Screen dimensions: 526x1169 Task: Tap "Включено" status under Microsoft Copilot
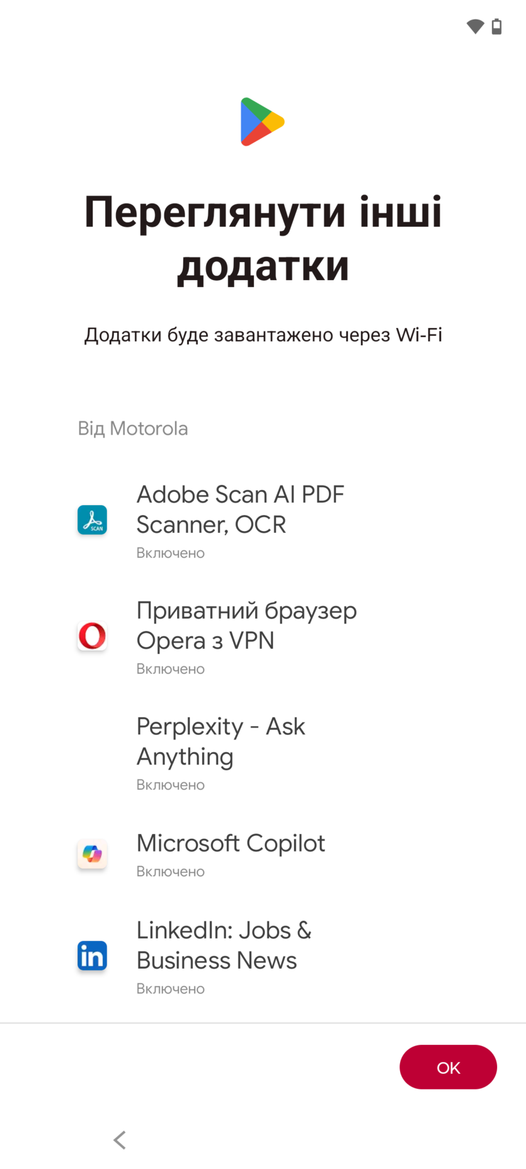(171, 872)
